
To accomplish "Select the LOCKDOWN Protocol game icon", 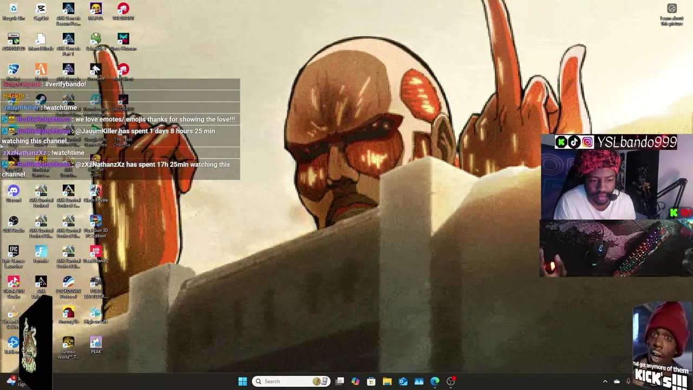I will pyautogui.click(x=68, y=287).
